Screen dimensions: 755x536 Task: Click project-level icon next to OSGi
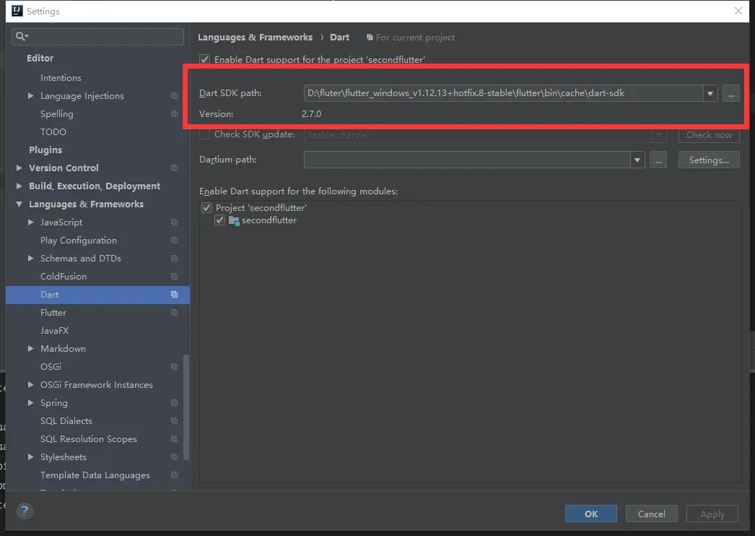coord(174,367)
